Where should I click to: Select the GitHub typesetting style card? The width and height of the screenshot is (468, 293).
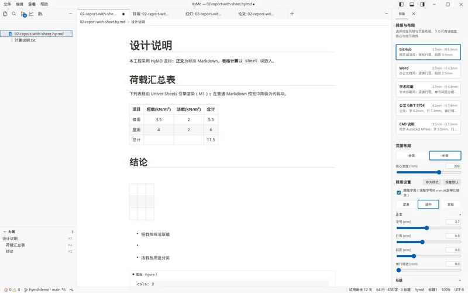[x=428, y=52]
